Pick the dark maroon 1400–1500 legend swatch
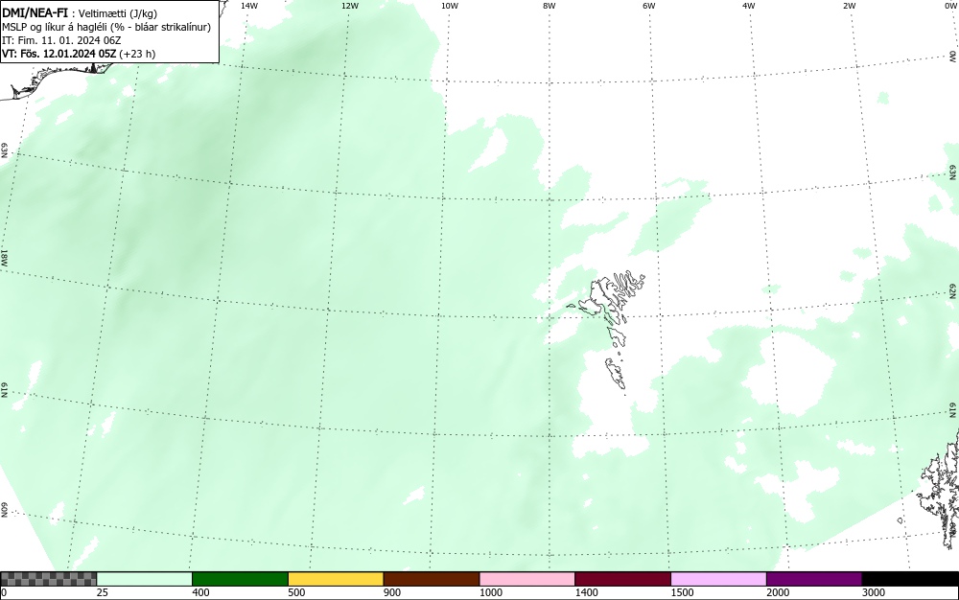959x600 pixels. [x=622, y=579]
